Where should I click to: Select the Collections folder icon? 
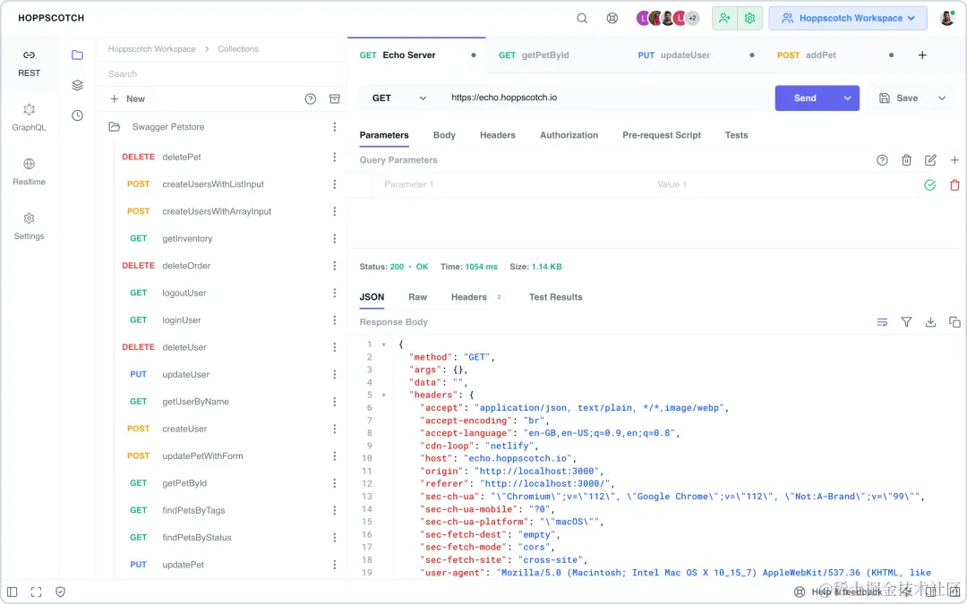[x=77, y=55]
